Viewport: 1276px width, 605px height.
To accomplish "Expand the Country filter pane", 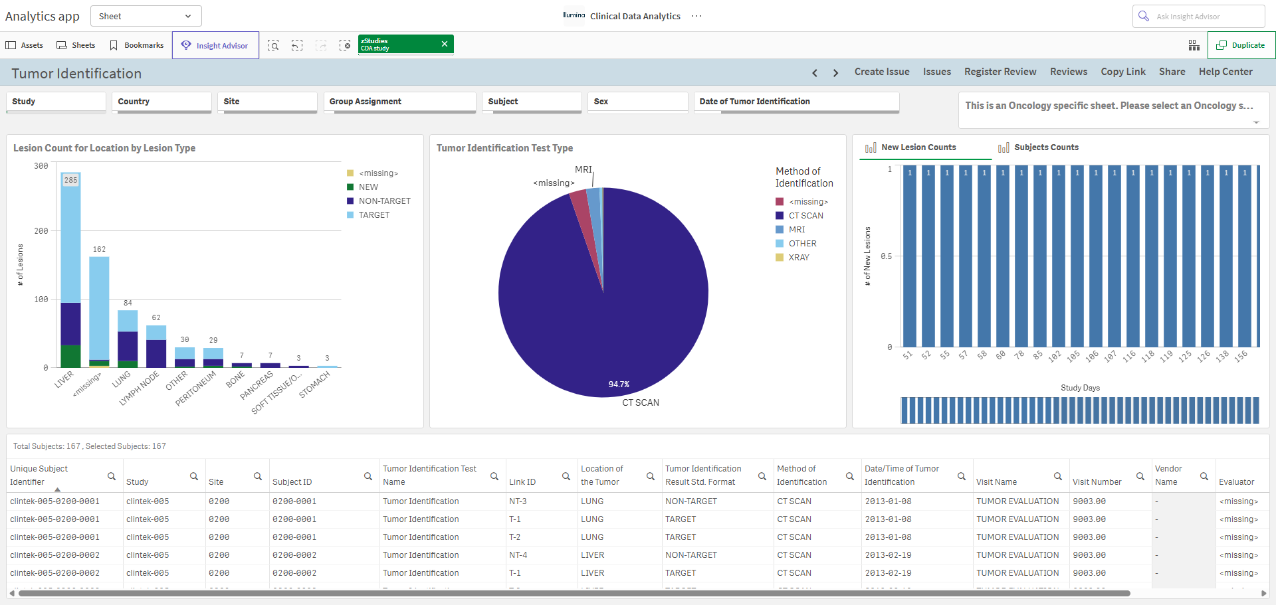I will 161,102.
